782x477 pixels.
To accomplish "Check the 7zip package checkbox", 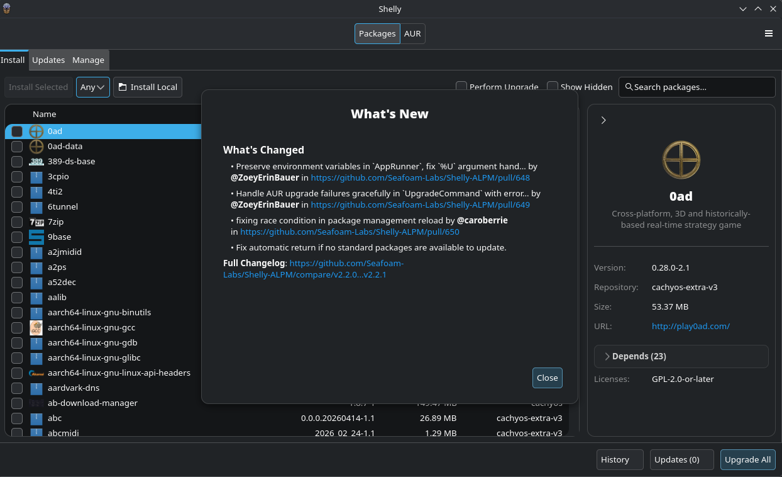I will point(17,222).
